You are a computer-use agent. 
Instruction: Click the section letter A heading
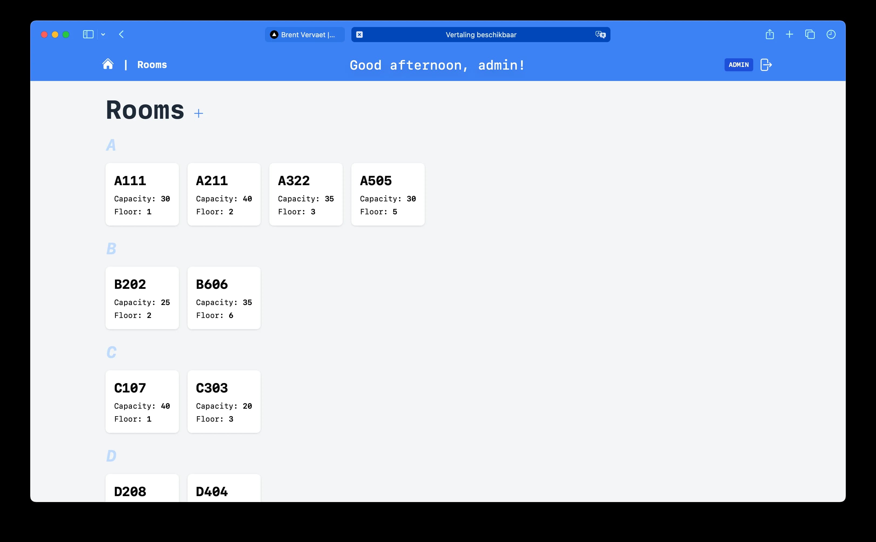pyautogui.click(x=111, y=145)
